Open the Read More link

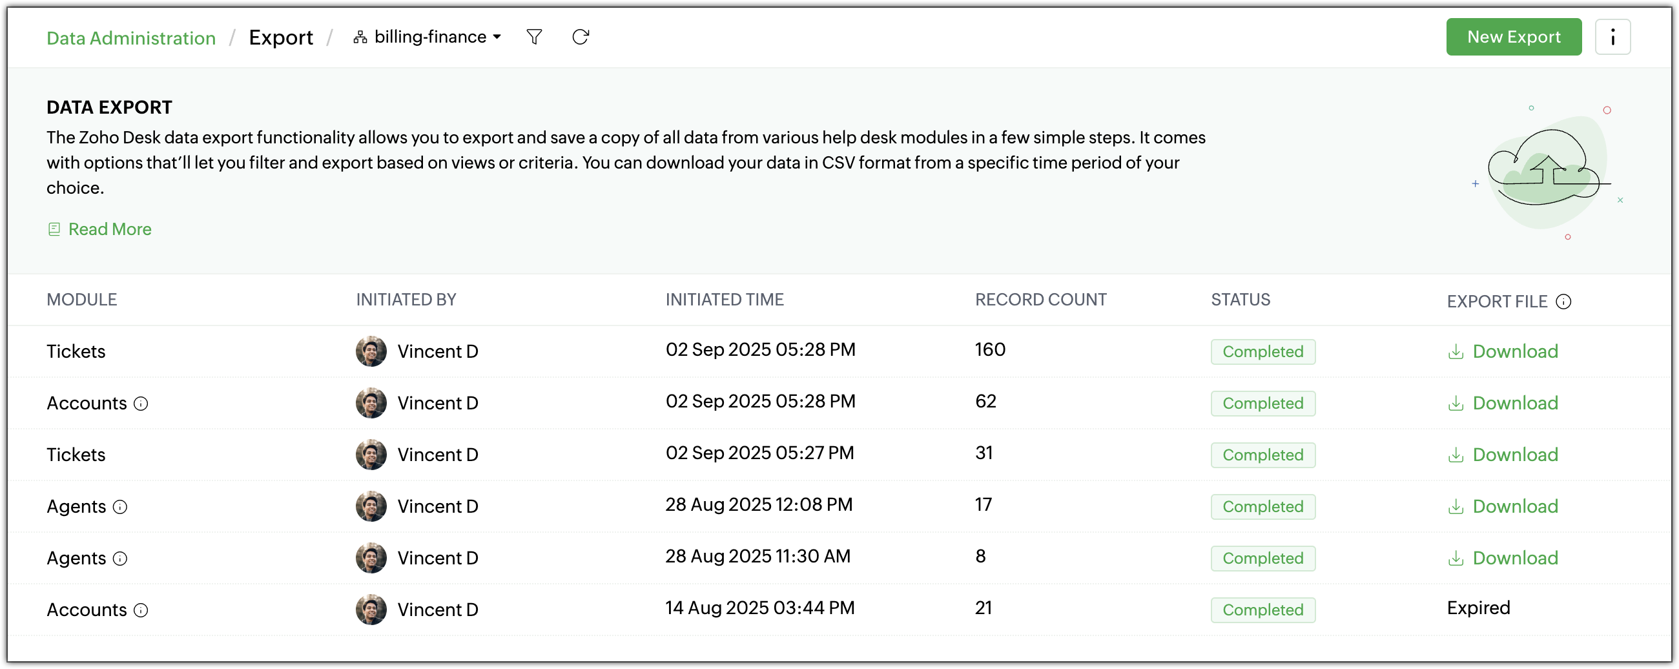click(110, 229)
